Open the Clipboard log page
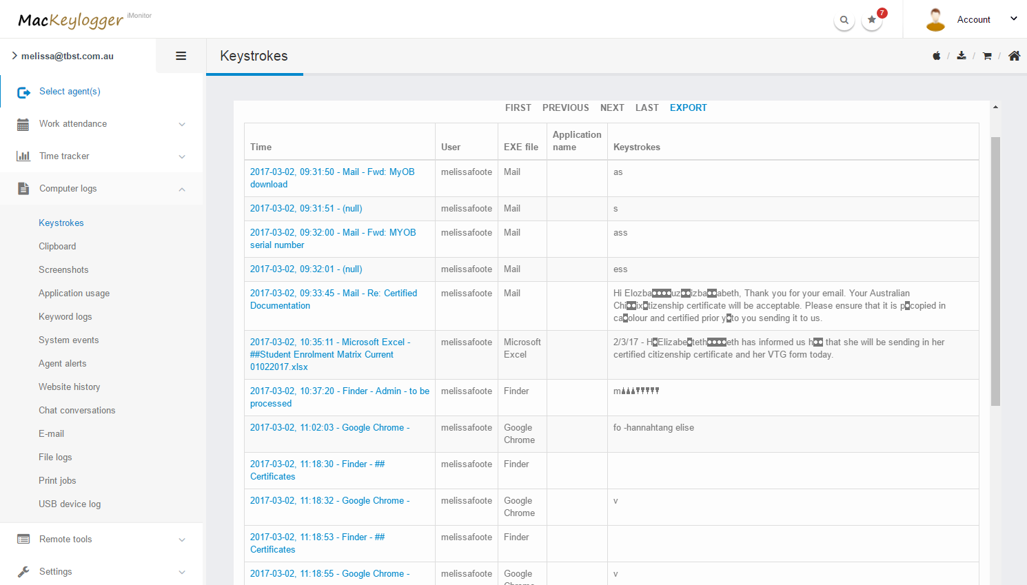 tap(57, 247)
